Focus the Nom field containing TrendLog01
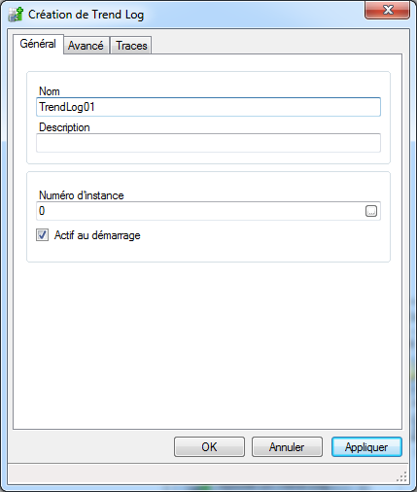This screenshot has width=417, height=492. click(x=208, y=107)
